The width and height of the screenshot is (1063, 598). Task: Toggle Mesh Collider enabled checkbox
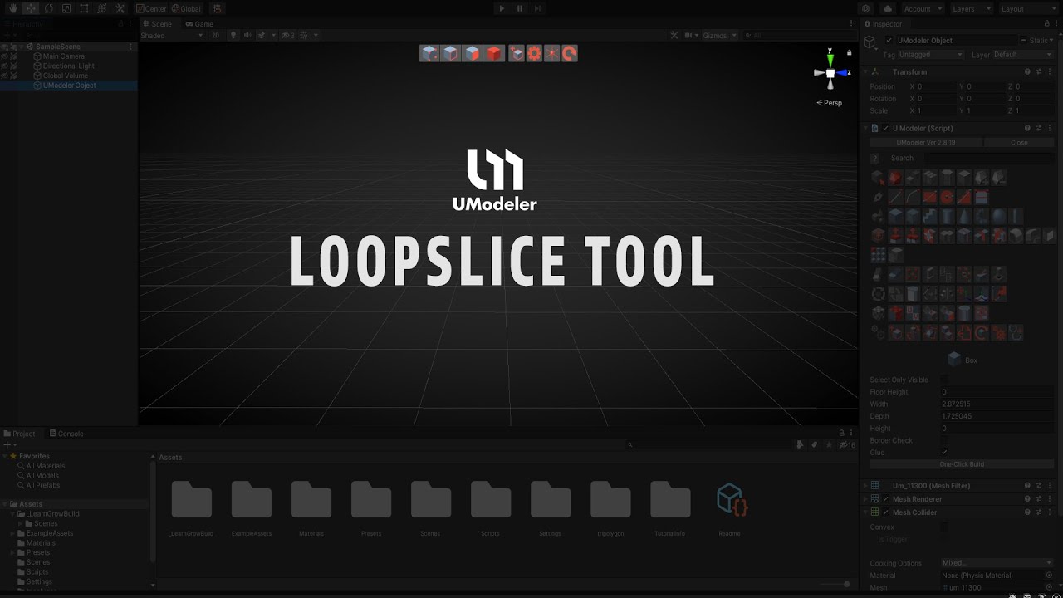coord(885,512)
